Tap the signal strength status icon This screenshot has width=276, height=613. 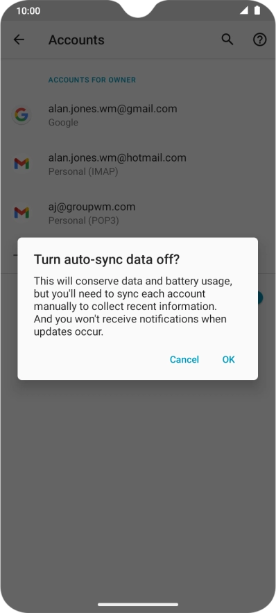click(x=244, y=10)
